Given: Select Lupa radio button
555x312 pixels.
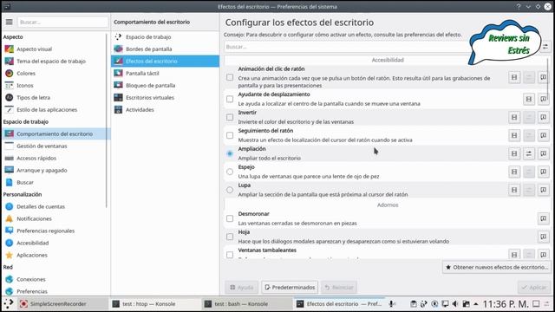Looking at the screenshot, I should 230,190.
